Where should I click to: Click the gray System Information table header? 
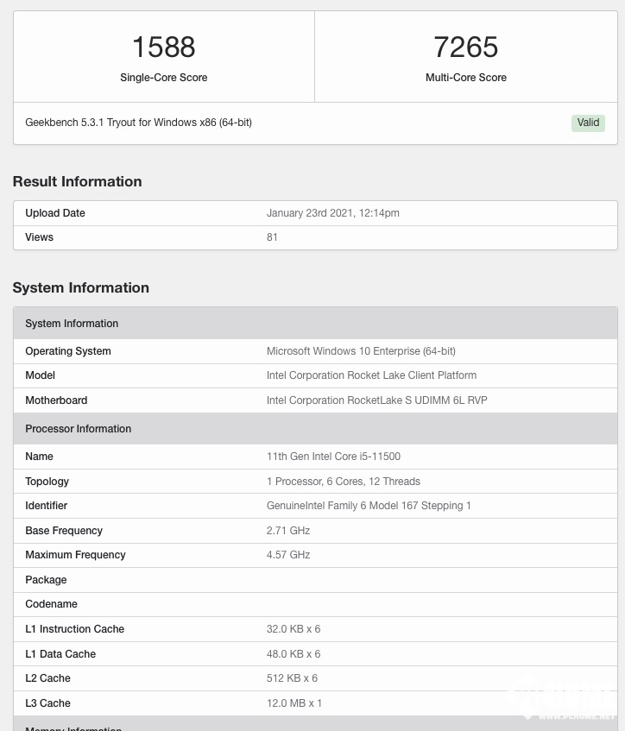click(72, 324)
